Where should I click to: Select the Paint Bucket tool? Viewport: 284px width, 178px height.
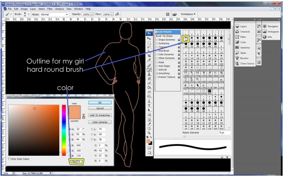pos(149,87)
